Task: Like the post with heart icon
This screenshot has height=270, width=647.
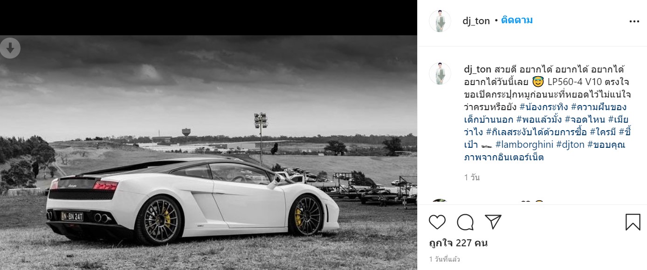Action: (437, 222)
